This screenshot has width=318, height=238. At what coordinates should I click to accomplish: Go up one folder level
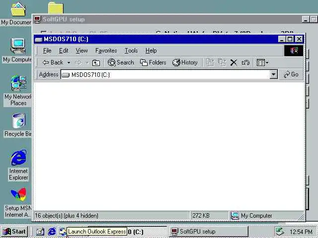[x=96, y=63]
